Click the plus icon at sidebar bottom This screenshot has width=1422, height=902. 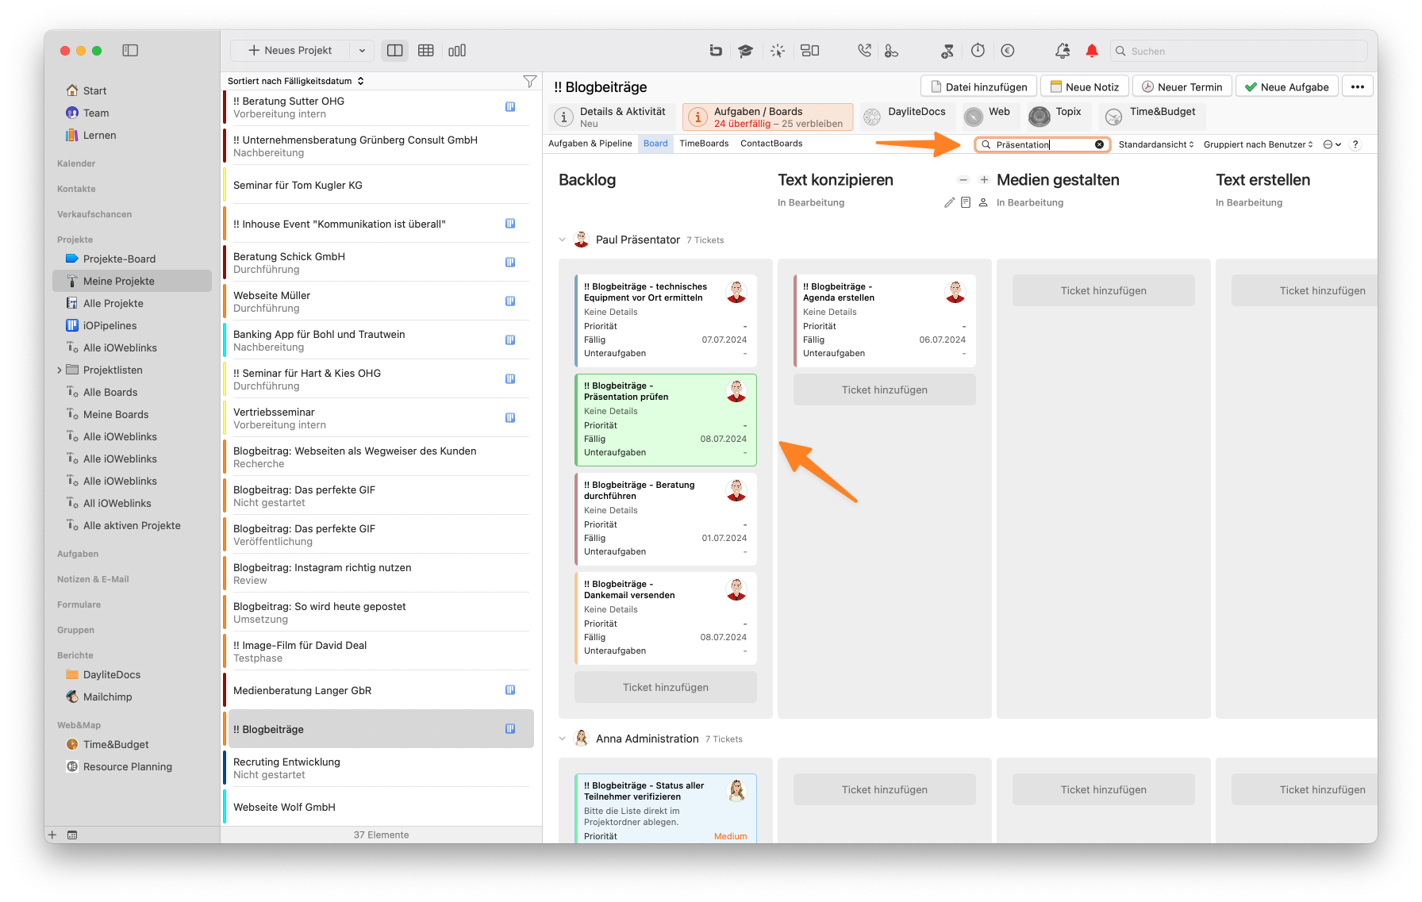[x=52, y=835]
